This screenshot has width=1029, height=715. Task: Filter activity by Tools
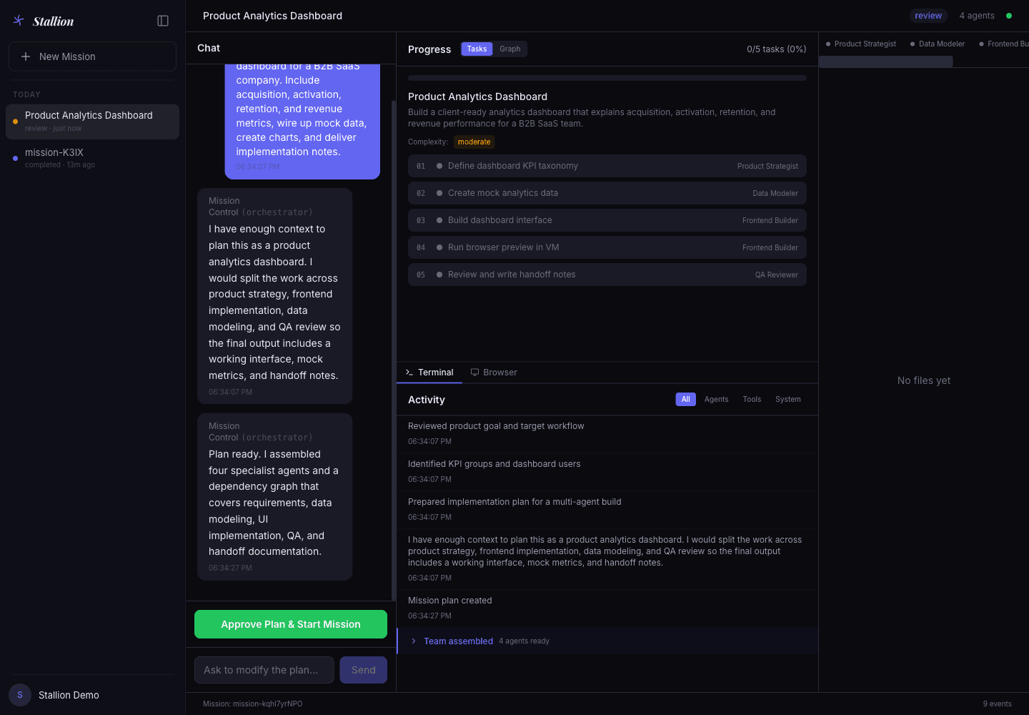[x=752, y=400]
